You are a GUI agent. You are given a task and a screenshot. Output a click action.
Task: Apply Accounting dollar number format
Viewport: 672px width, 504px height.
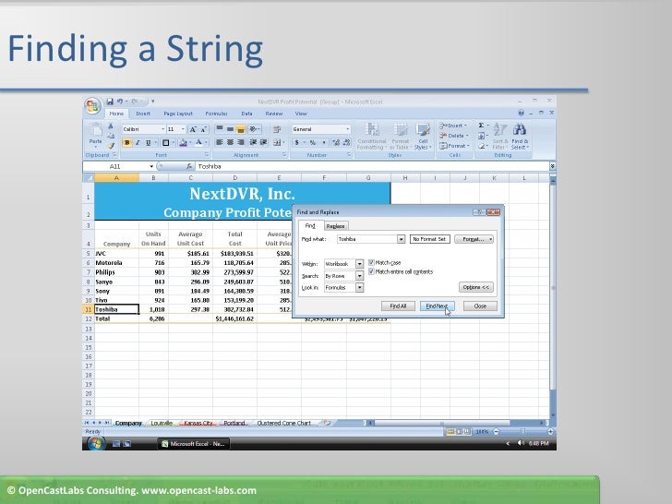(x=296, y=142)
